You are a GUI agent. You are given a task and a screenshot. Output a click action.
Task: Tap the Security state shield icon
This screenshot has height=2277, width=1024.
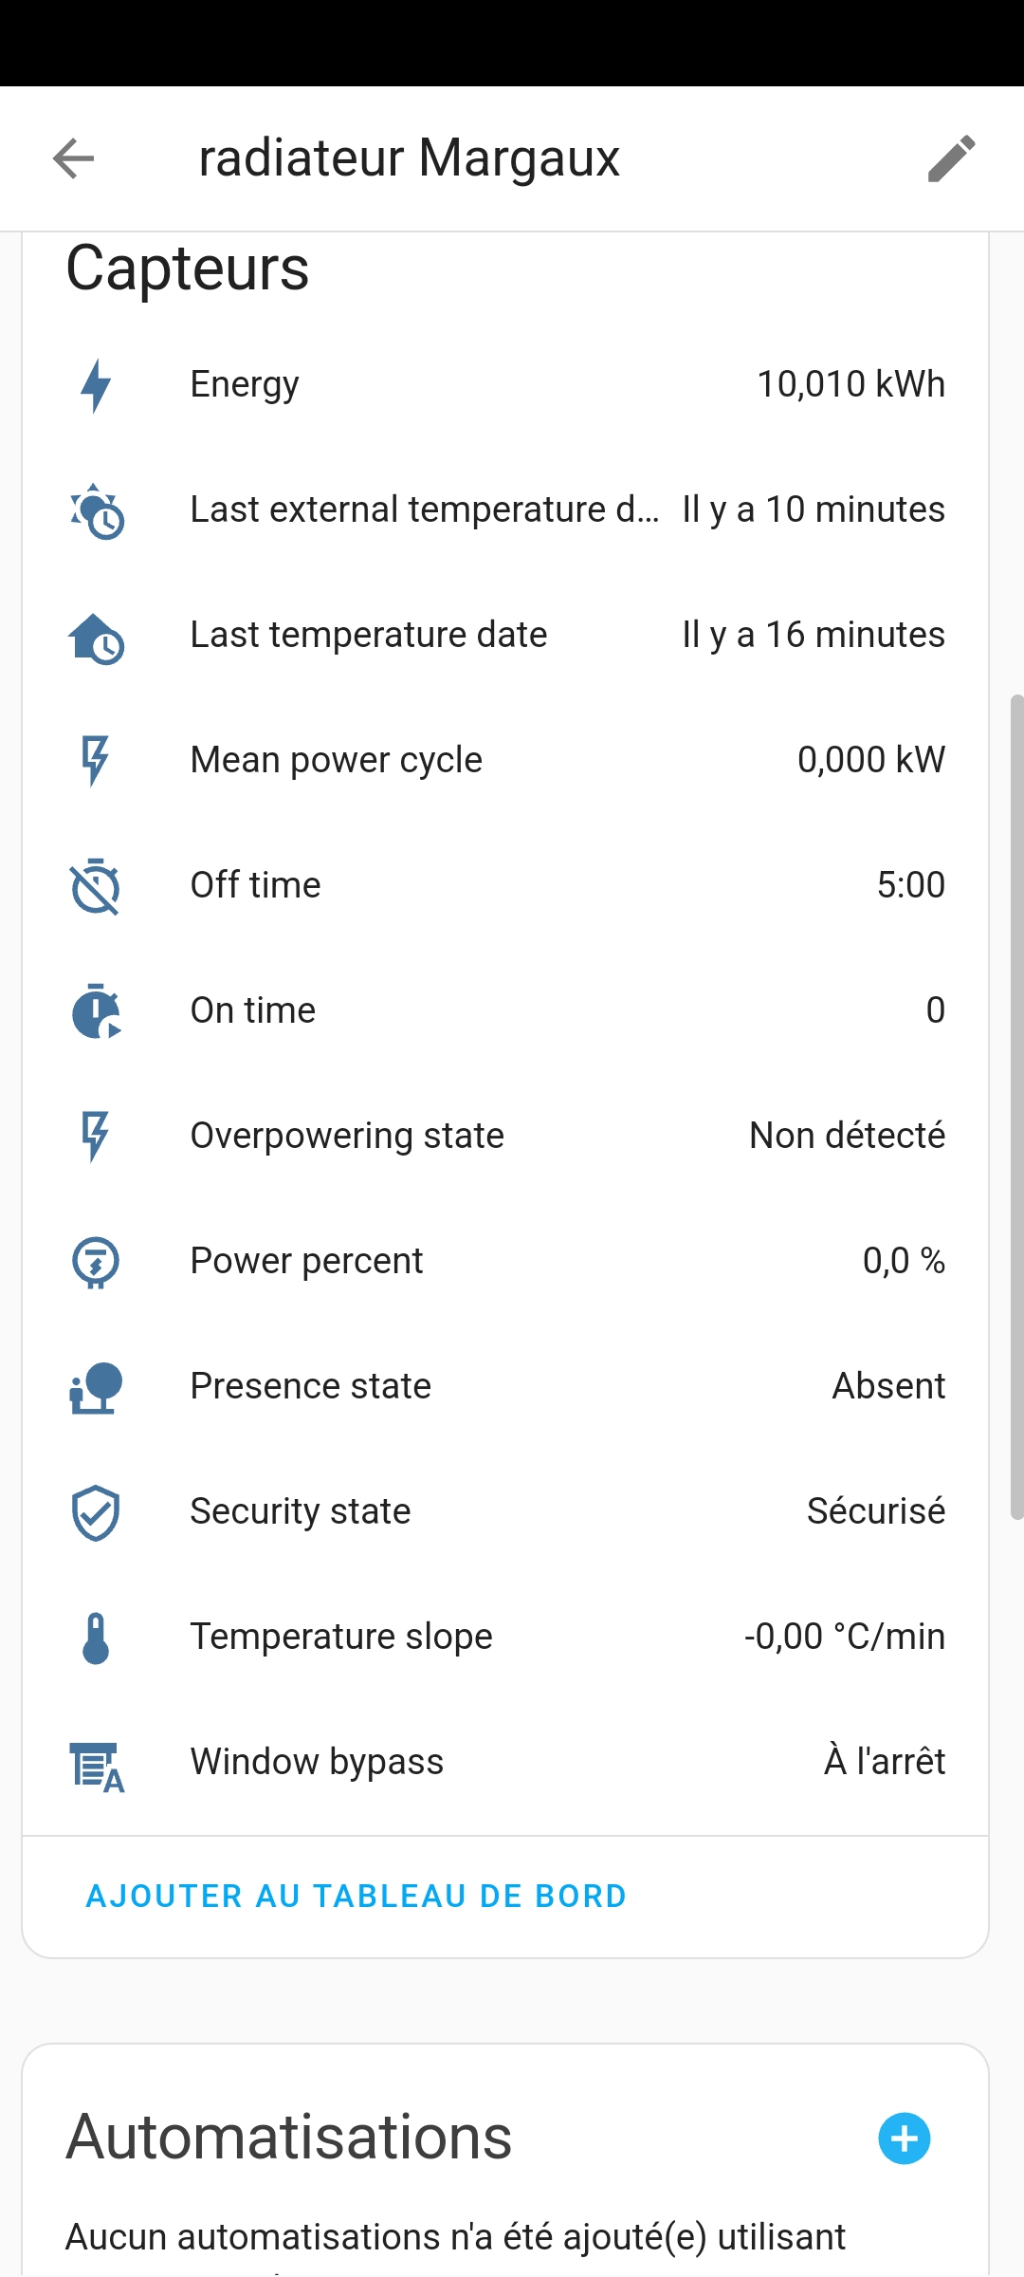(x=96, y=1512)
